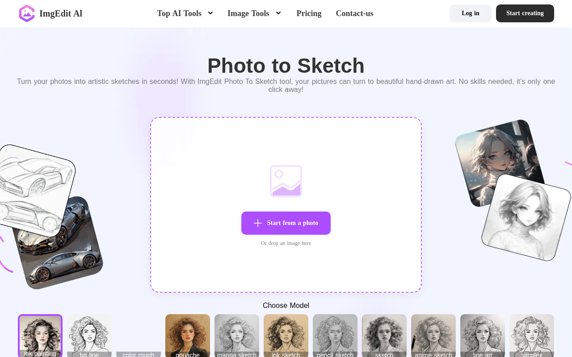The image size is (572, 357).
Task: Select the ink sketch model
Action: [x=286, y=336]
